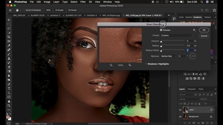Open the Edit Toolbar three-dots menu
Viewport: 223px width, 125px height.
pos(9,110)
